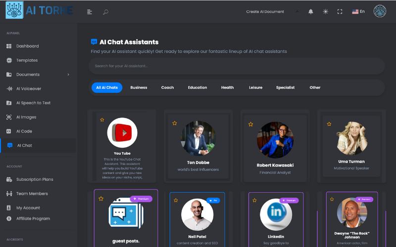The image size is (396, 247).
Task: Open Robert Kawasaki assistant photo
Action: click(x=275, y=140)
